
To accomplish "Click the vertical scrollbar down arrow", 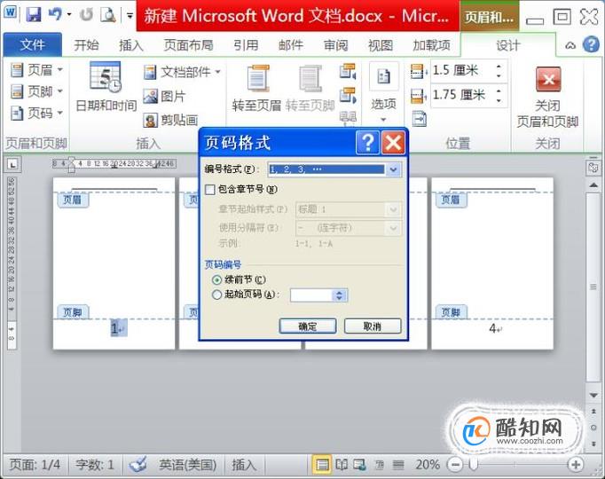I will [593, 395].
